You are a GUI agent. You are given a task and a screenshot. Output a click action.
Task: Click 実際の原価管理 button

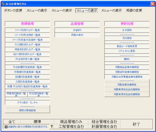pos(27,110)
